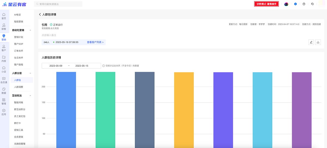Click the 常用功能快速直达 search field
The height and width of the screenshot is (148, 327).
click(58, 4)
